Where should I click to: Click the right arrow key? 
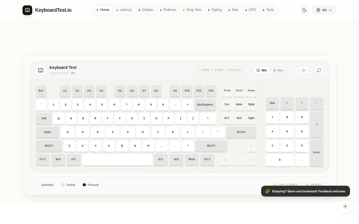(251, 160)
